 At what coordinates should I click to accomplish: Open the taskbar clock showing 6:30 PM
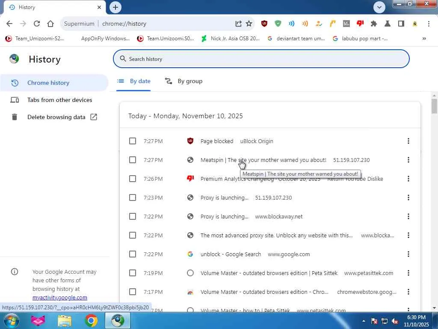[x=416, y=321]
